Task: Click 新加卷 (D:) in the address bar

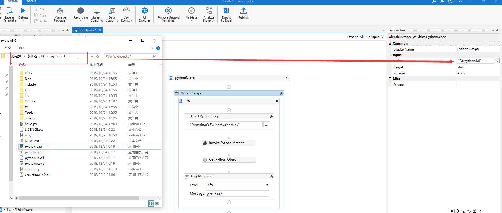Action: [x=36, y=56]
